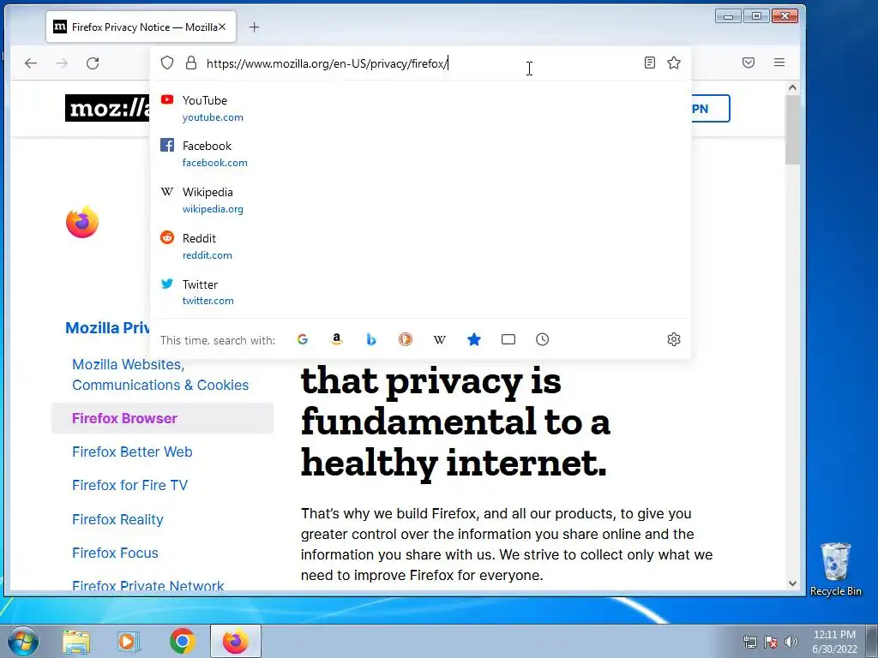Open the Recycle Bin on desktop
878x658 pixels.
[835, 569]
